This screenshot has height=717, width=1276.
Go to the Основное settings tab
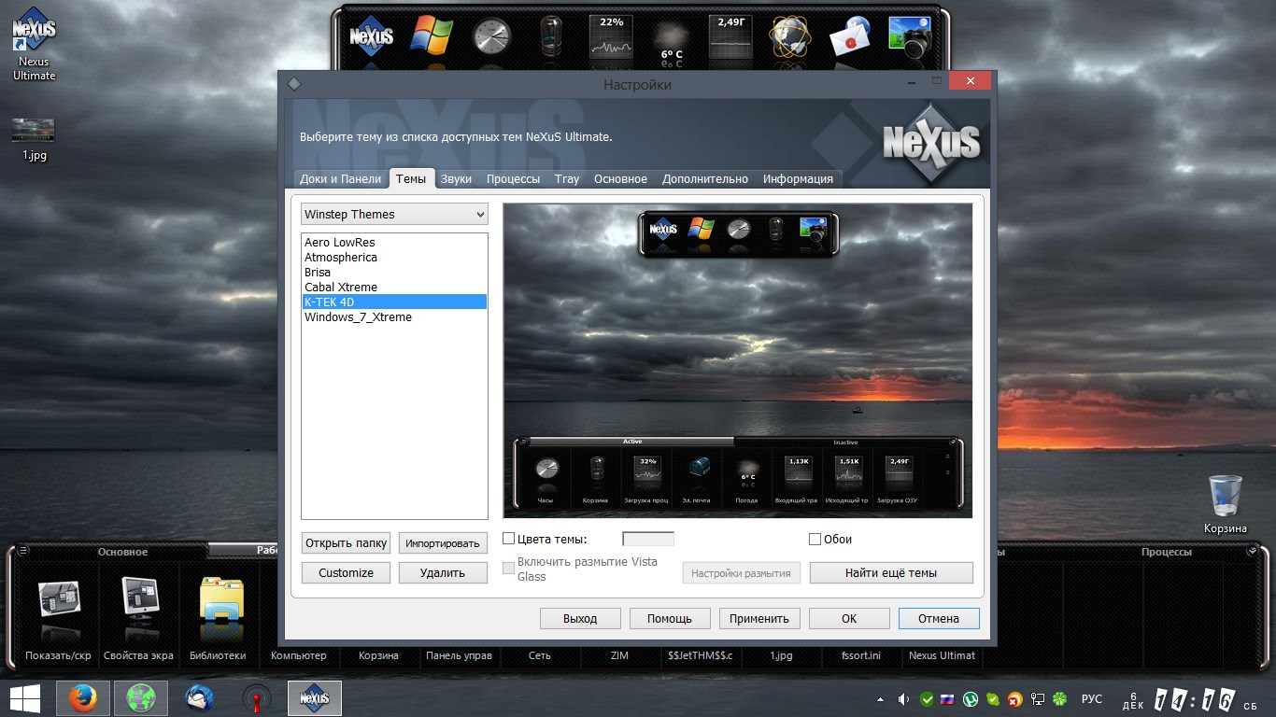620,179
